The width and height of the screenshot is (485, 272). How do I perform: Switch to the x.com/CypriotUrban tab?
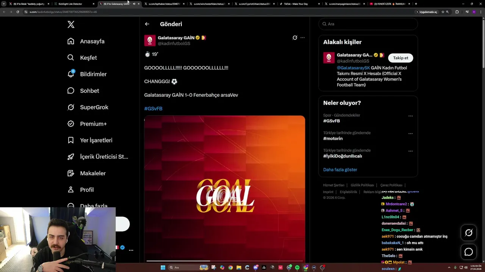254,4
